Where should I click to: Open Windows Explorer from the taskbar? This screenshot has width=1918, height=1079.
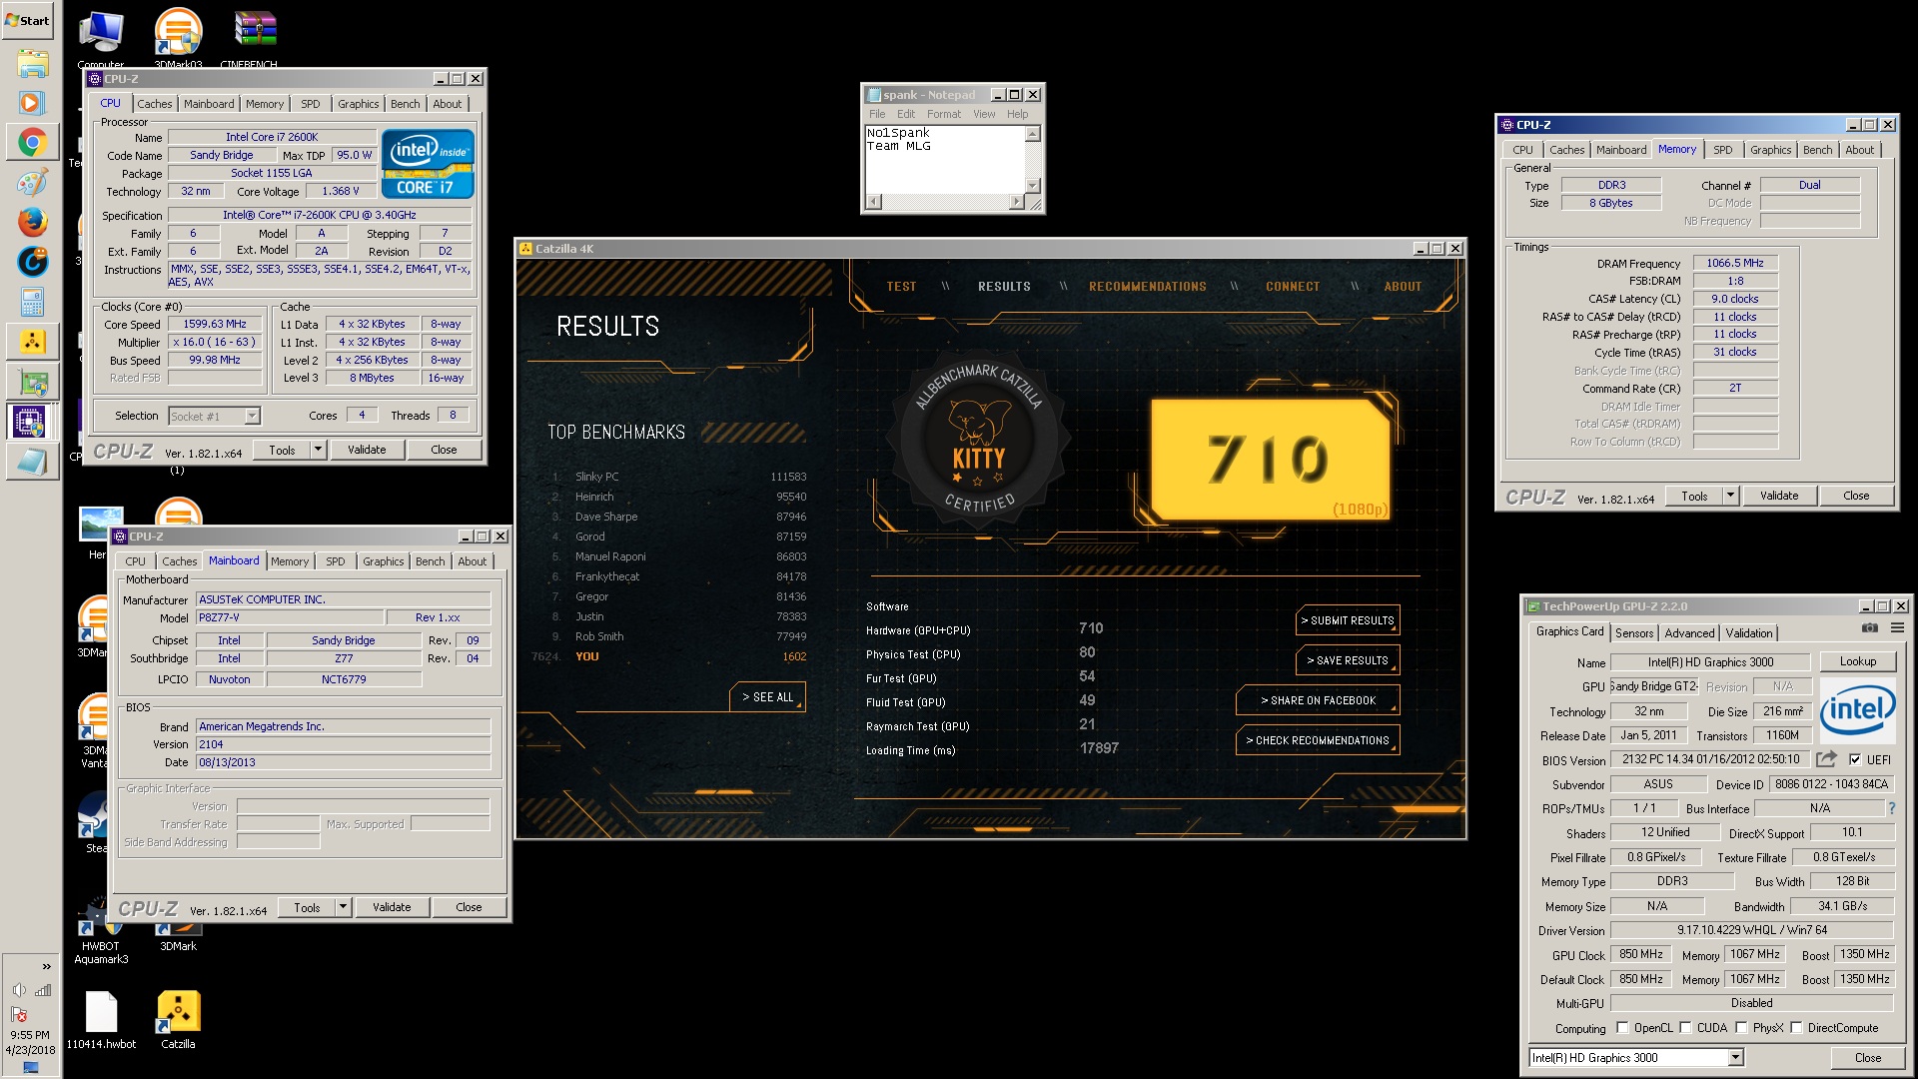32,64
